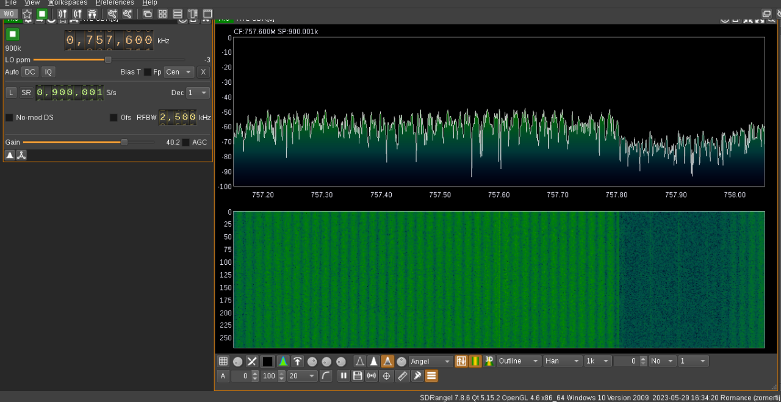Open the Dec decimation dropdown
781x402 pixels.
[x=198, y=93]
